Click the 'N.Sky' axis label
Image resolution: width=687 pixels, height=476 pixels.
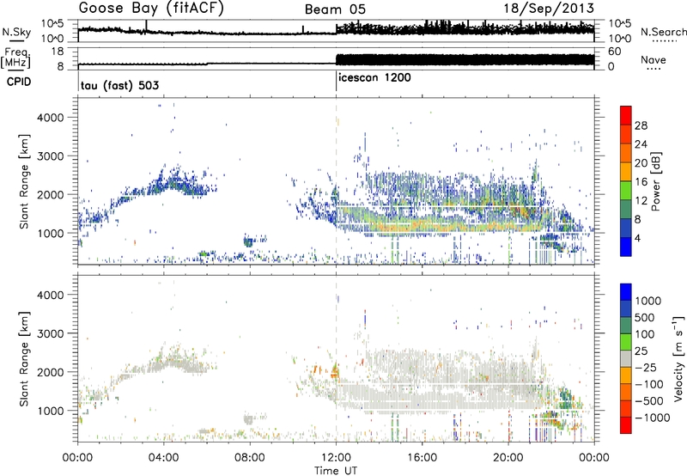pos(16,32)
